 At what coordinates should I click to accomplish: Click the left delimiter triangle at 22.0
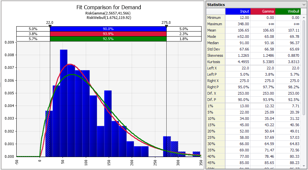tap(50, 26)
